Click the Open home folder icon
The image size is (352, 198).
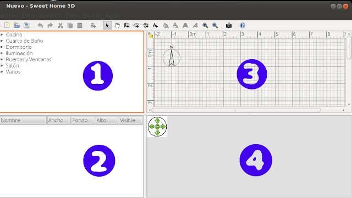tap(17, 25)
